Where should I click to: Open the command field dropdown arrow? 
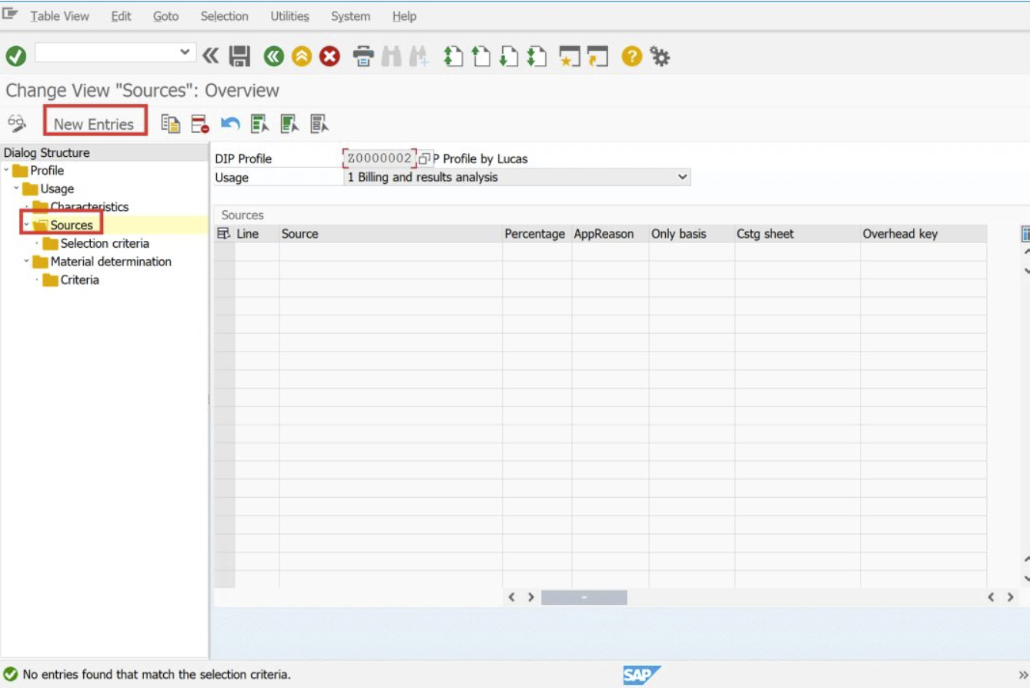tap(185, 52)
